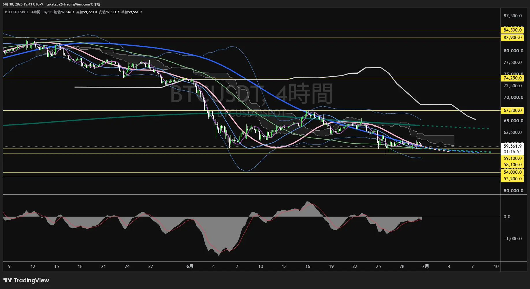Image resolution: width=530 pixels, height=289 pixels.
Task: Click the 安値59,353.7 low value
Action: pos(109,12)
